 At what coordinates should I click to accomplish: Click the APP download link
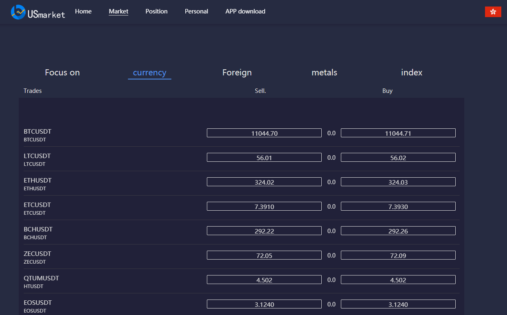[x=245, y=11]
